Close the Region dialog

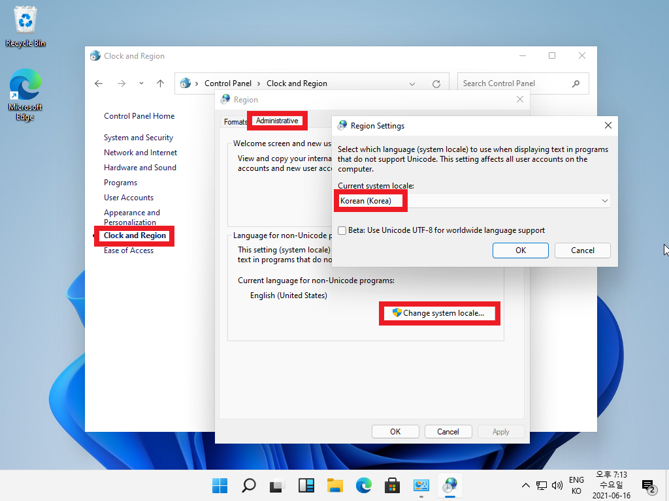(519, 99)
